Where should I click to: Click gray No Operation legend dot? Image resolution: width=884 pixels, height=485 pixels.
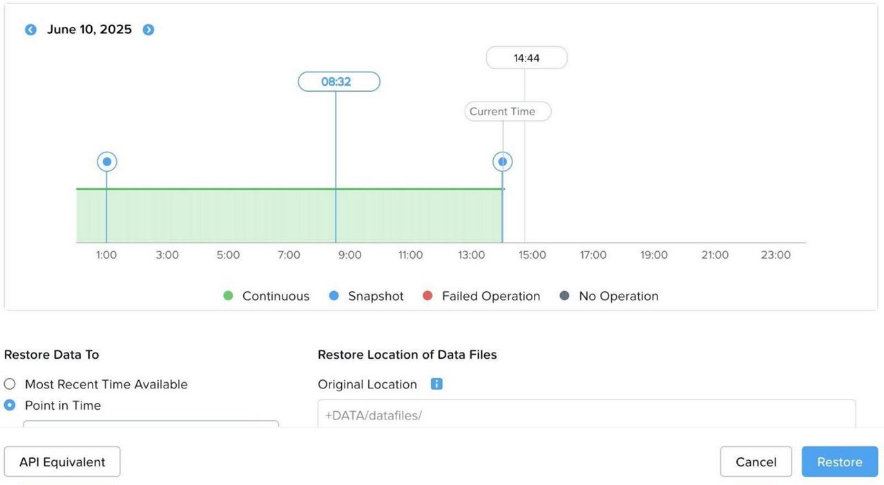pos(565,296)
